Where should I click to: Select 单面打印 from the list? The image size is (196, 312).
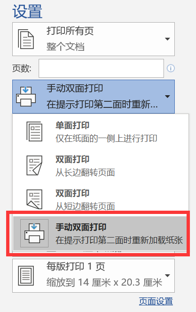click(x=100, y=131)
